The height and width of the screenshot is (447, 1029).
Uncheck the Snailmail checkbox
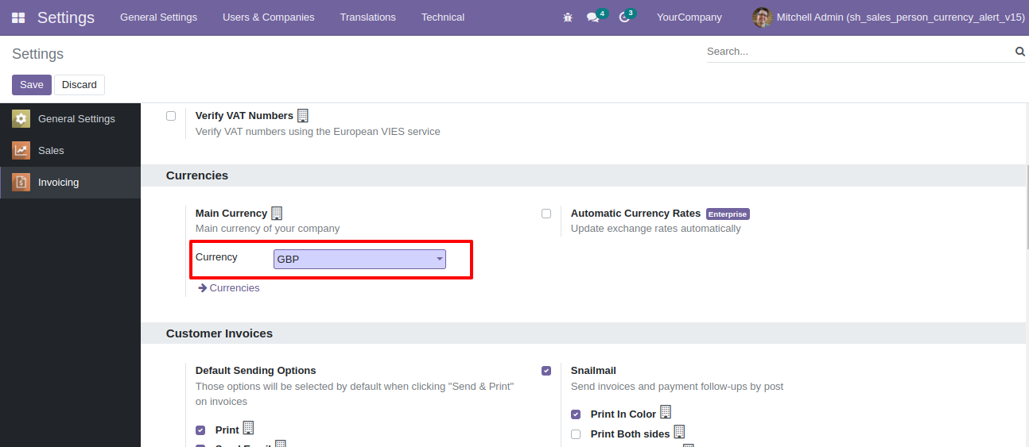(x=546, y=371)
